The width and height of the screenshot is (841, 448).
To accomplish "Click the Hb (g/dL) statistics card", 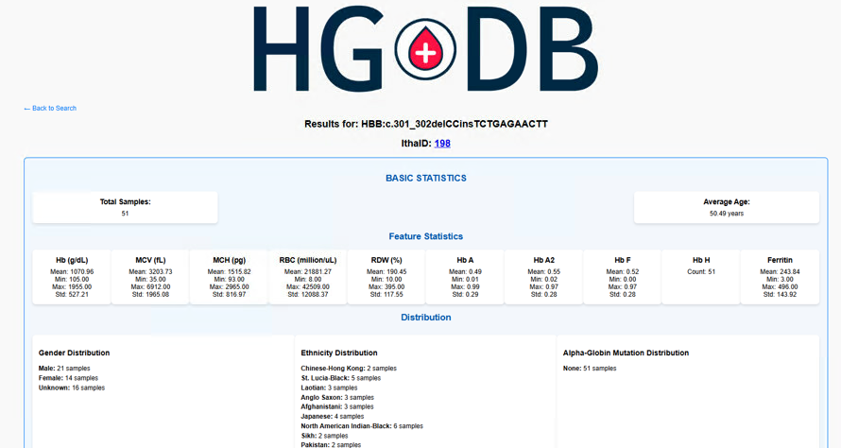I will tap(72, 277).
